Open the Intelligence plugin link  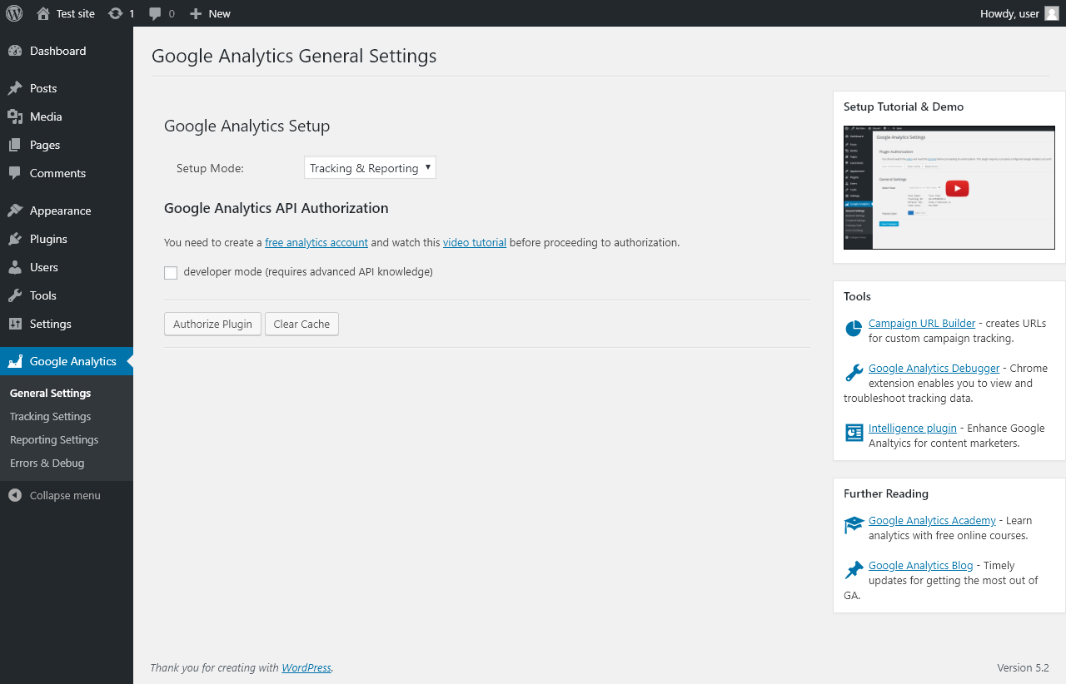point(913,428)
